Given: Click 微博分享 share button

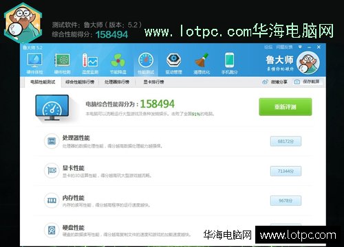Looking at the screenshot, I should [275, 82].
